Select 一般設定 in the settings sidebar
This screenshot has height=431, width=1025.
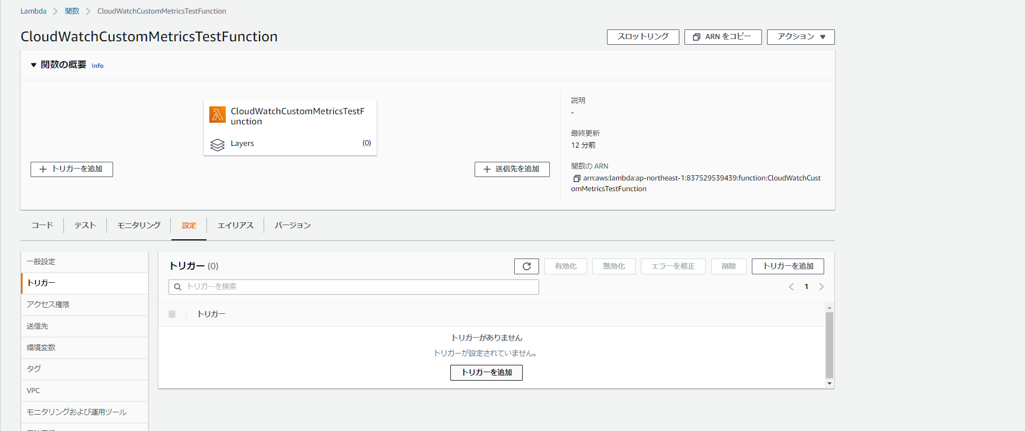[84, 262]
